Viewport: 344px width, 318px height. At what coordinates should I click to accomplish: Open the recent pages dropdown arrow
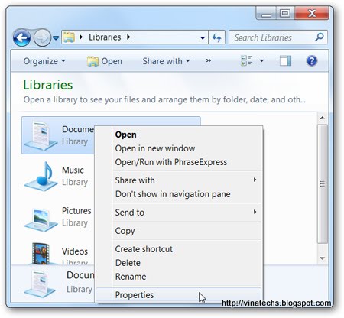point(56,38)
